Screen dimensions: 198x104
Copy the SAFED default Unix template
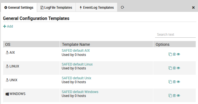(x=170, y=82)
